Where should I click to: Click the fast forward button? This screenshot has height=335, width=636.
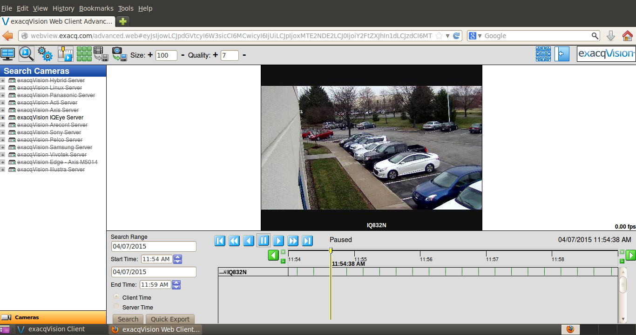[293, 241]
